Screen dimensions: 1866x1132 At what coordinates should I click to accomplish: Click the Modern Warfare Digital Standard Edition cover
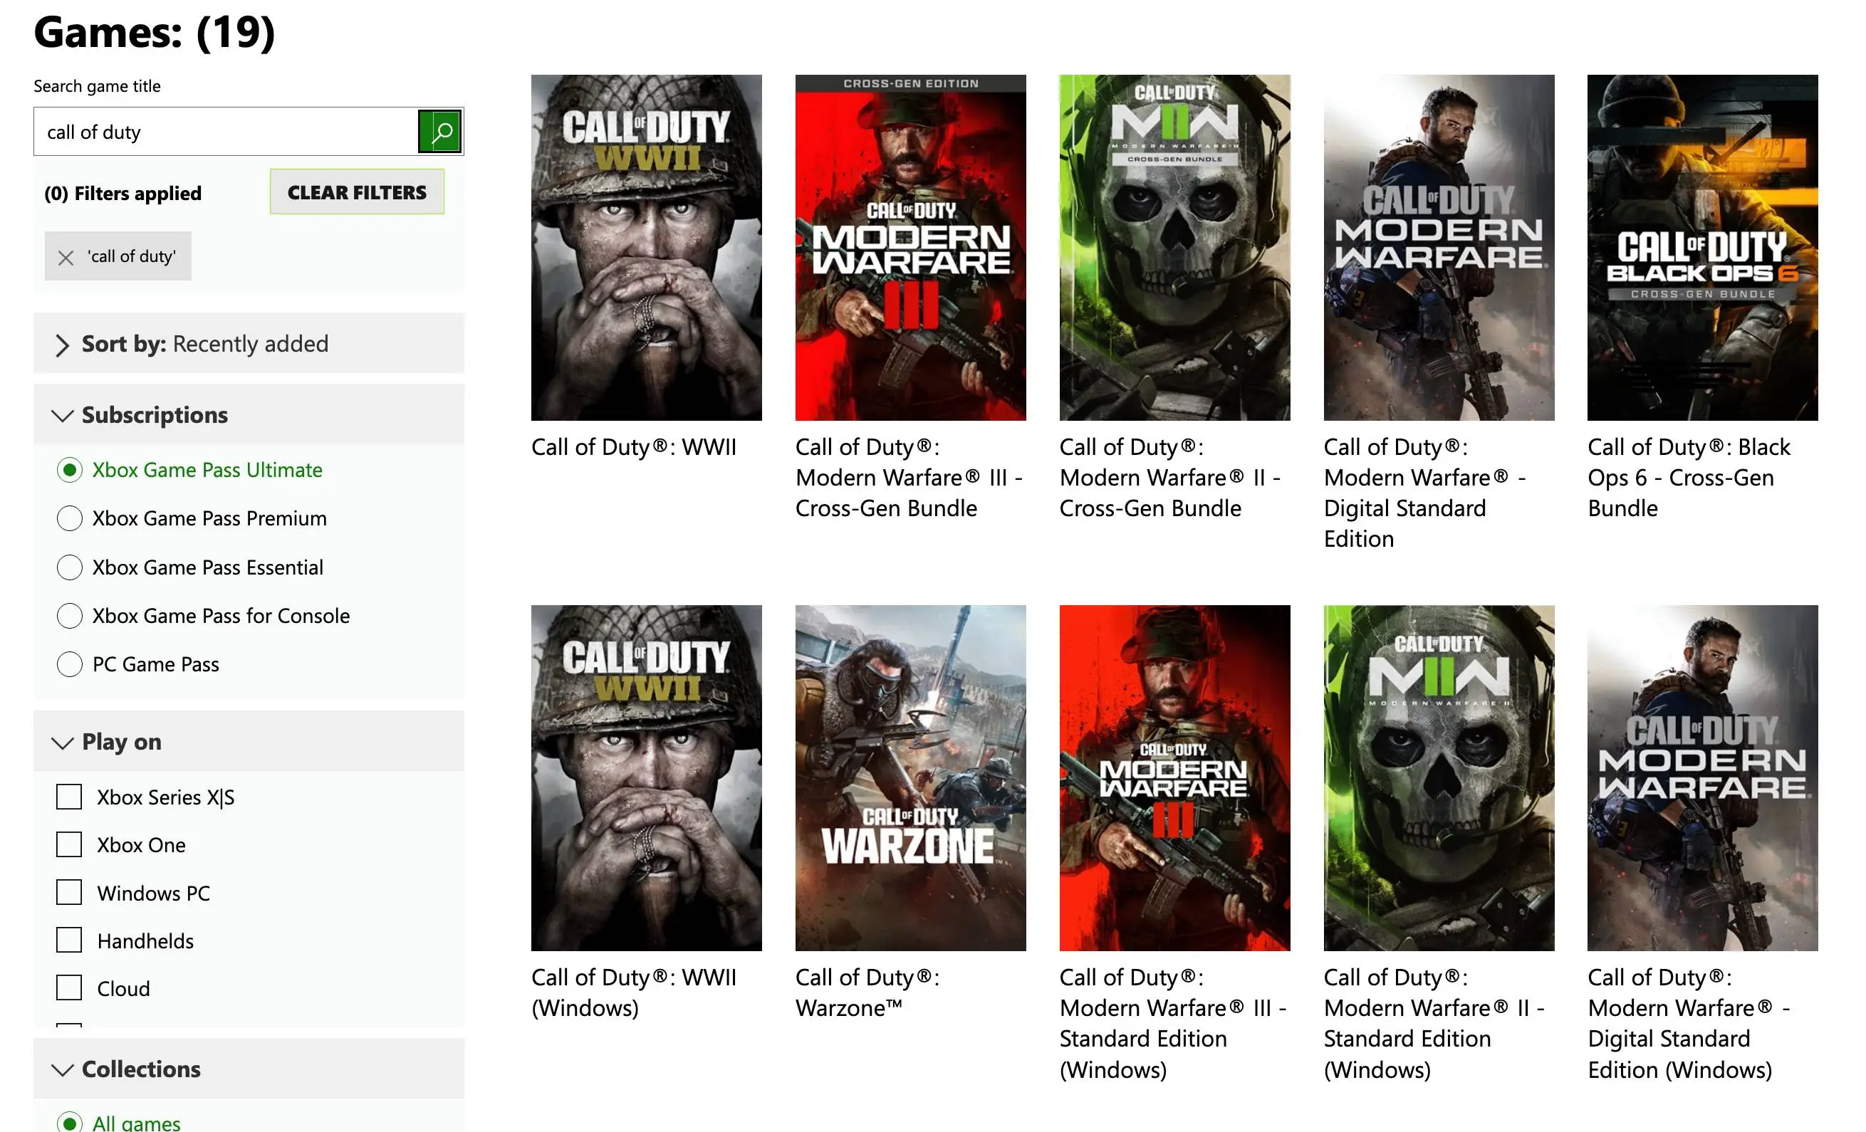[x=1437, y=246]
